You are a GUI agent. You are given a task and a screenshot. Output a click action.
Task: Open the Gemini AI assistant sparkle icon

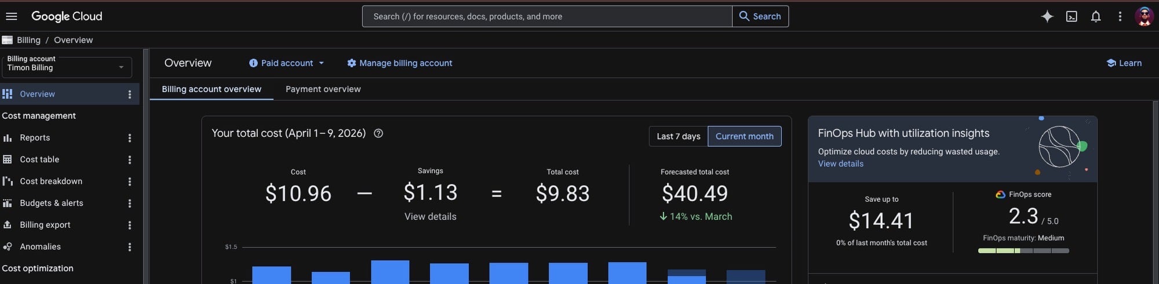[x=1047, y=16]
